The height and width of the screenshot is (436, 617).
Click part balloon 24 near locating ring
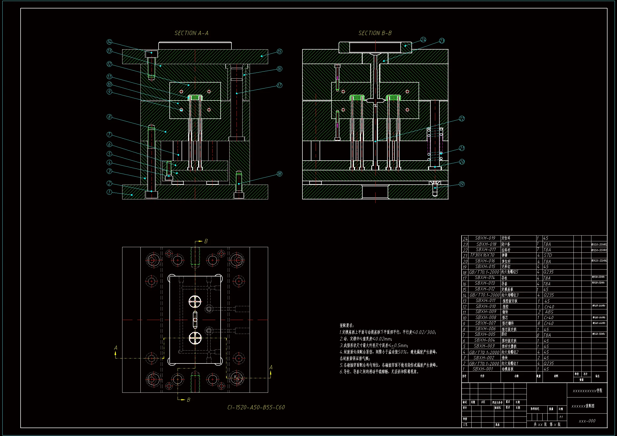423,40
